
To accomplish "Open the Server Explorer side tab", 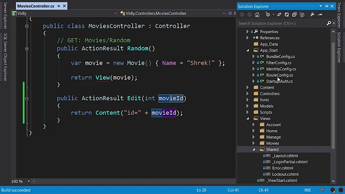I will (5, 15).
